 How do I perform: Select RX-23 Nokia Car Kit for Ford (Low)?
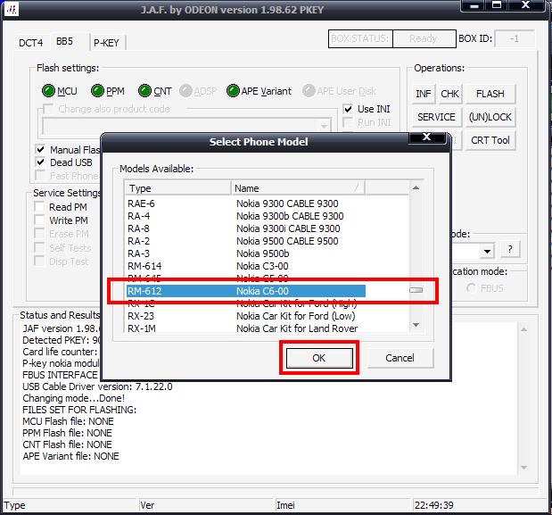point(246,316)
